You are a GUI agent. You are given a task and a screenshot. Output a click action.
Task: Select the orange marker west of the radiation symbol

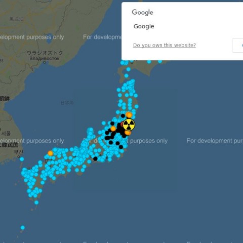click(113, 129)
